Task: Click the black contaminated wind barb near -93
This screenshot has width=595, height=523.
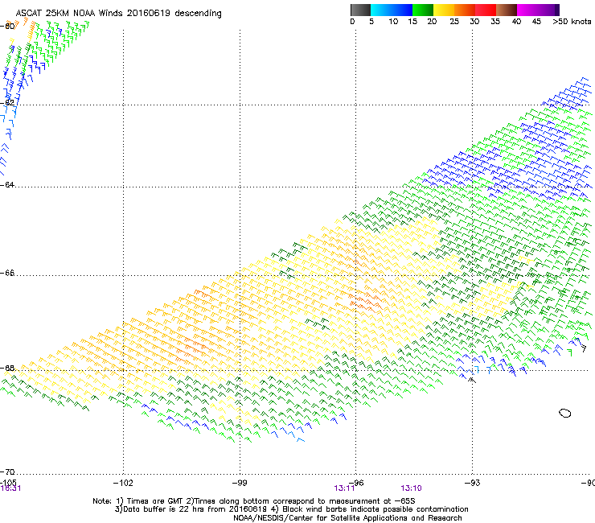Action: (x=472, y=379)
